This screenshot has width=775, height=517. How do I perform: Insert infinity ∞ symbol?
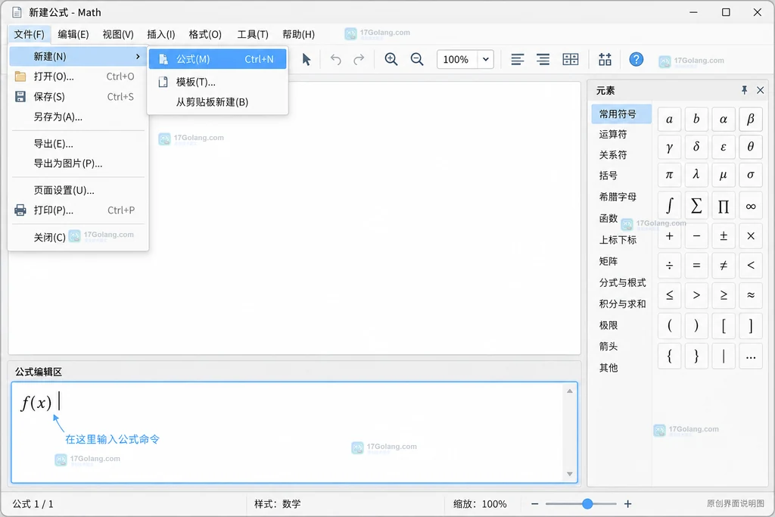click(x=751, y=206)
